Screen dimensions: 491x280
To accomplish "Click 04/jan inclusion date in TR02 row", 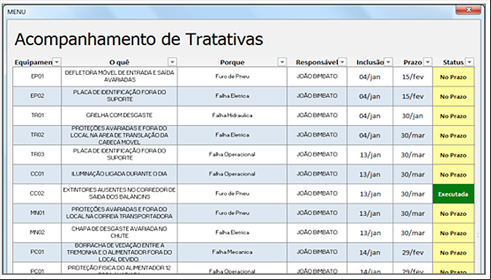I will [x=370, y=135].
